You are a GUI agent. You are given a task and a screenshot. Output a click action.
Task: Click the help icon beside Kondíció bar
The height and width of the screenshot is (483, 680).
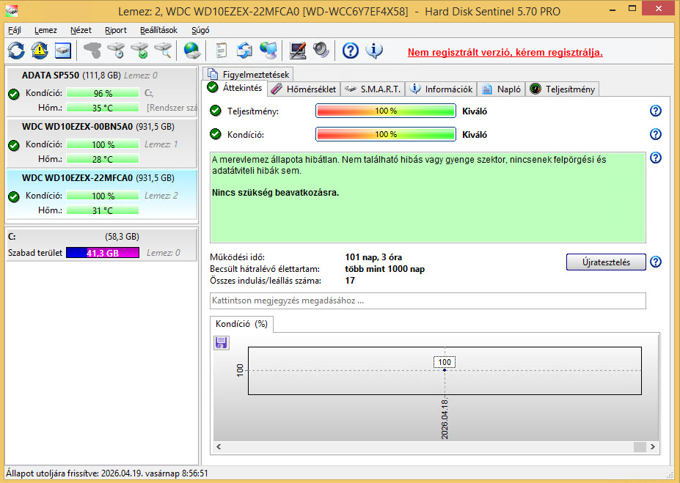coord(656,134)
